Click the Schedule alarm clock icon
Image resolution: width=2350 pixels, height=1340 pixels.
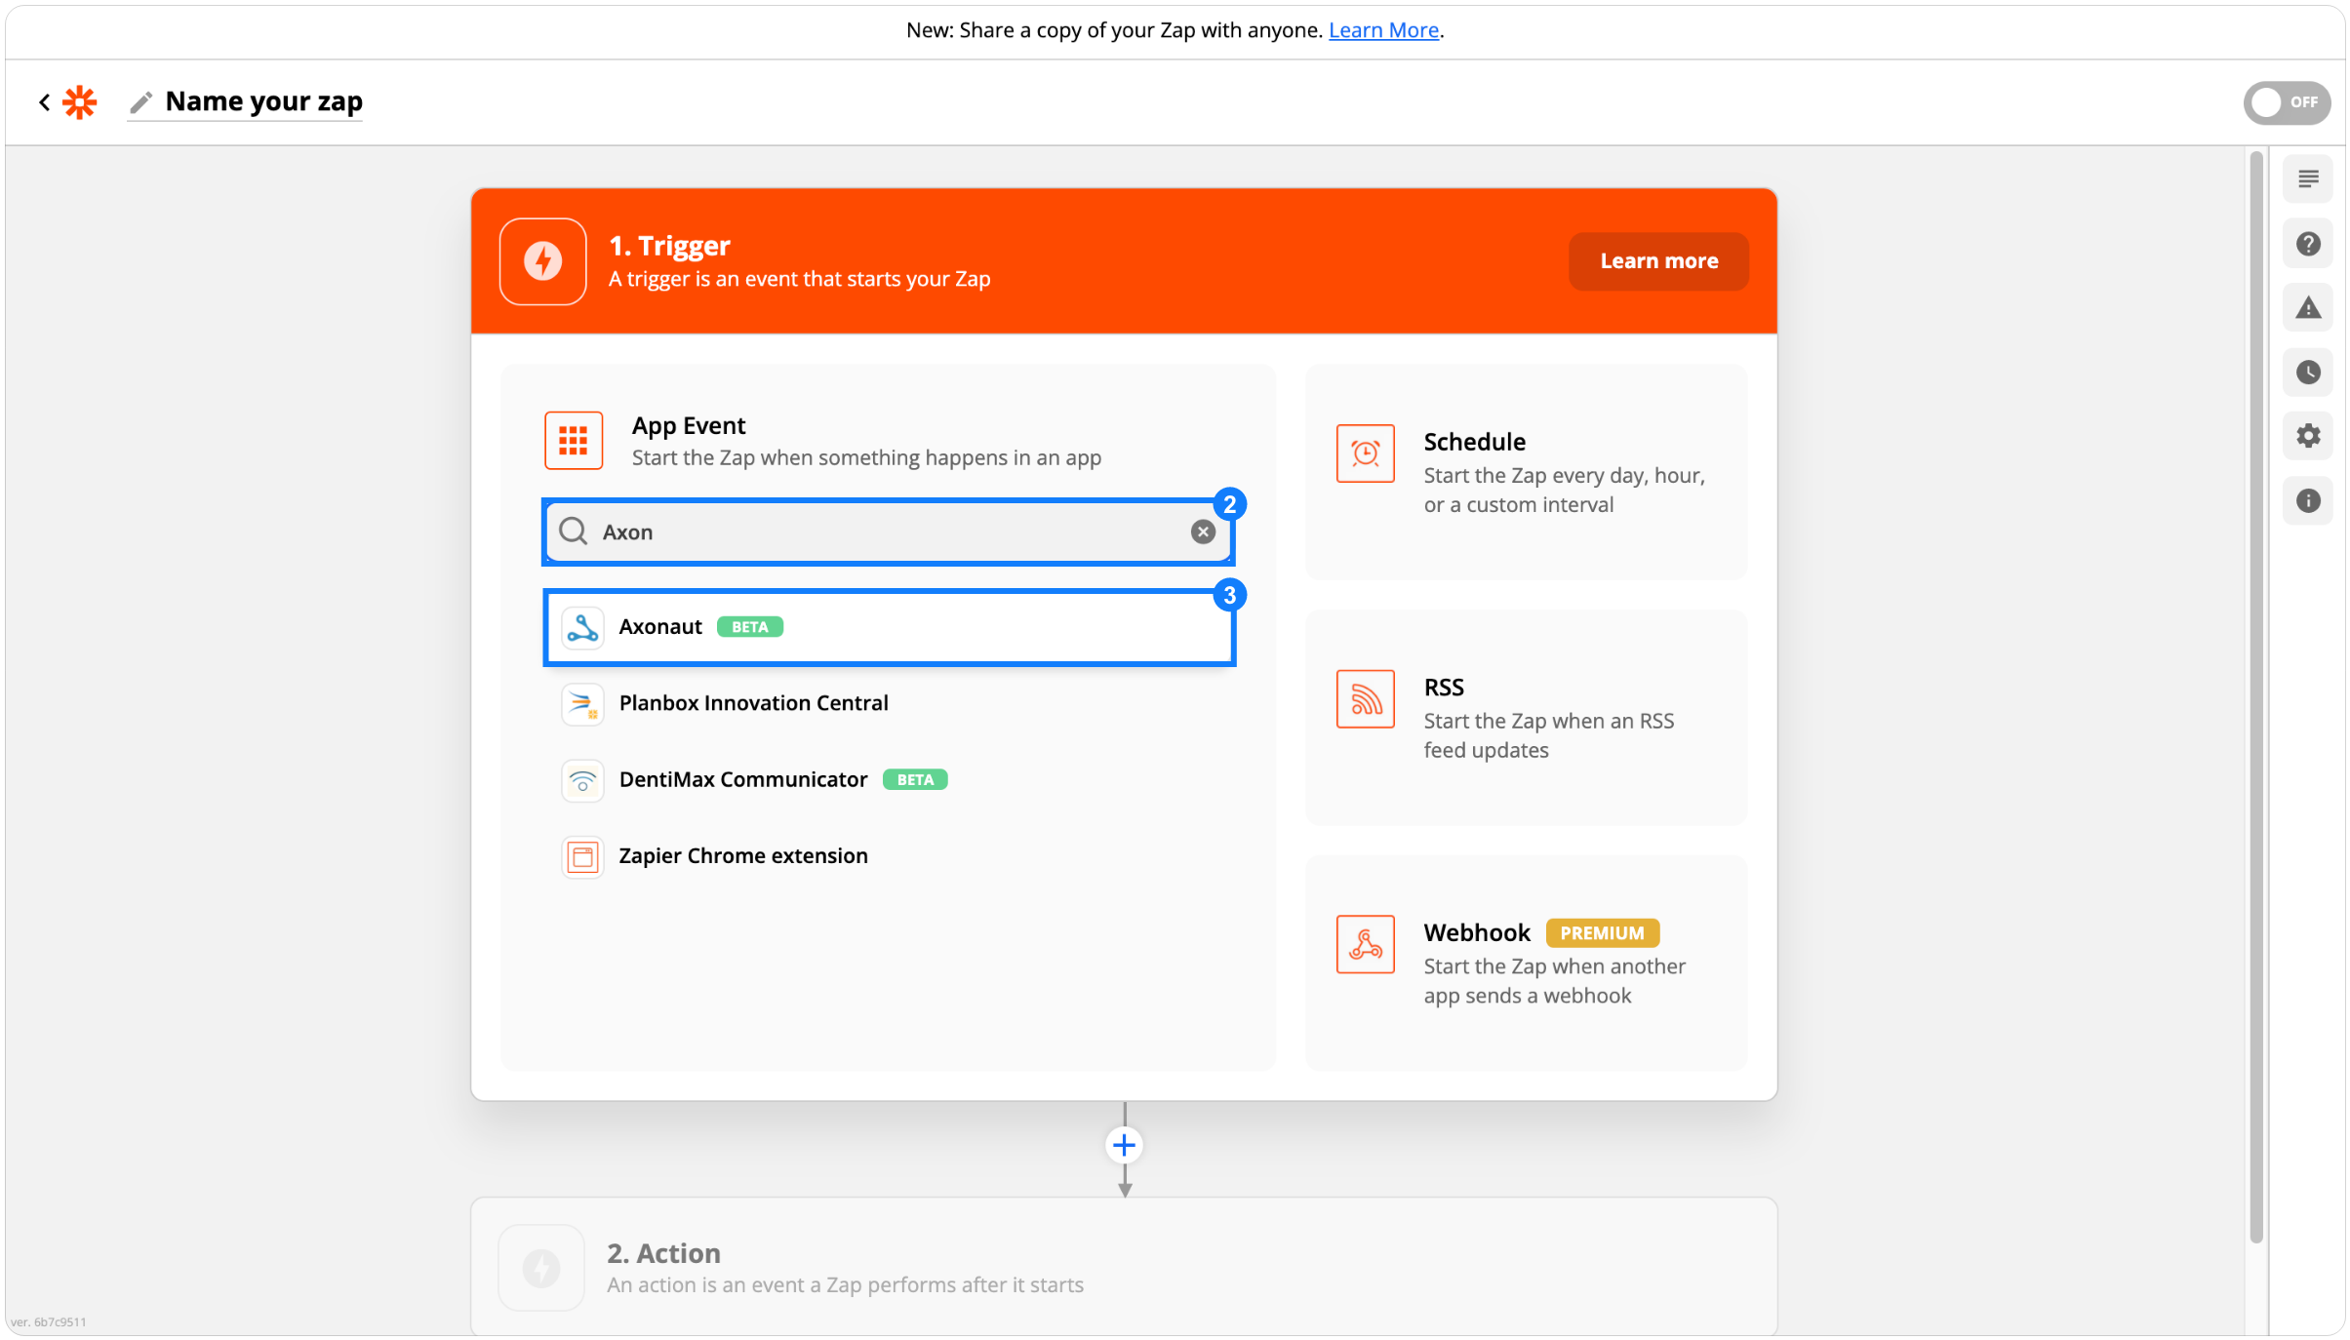click(1365, 453)
